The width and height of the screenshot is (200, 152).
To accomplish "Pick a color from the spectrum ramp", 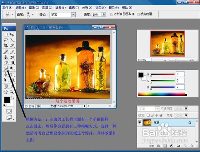I will (163, 94).
